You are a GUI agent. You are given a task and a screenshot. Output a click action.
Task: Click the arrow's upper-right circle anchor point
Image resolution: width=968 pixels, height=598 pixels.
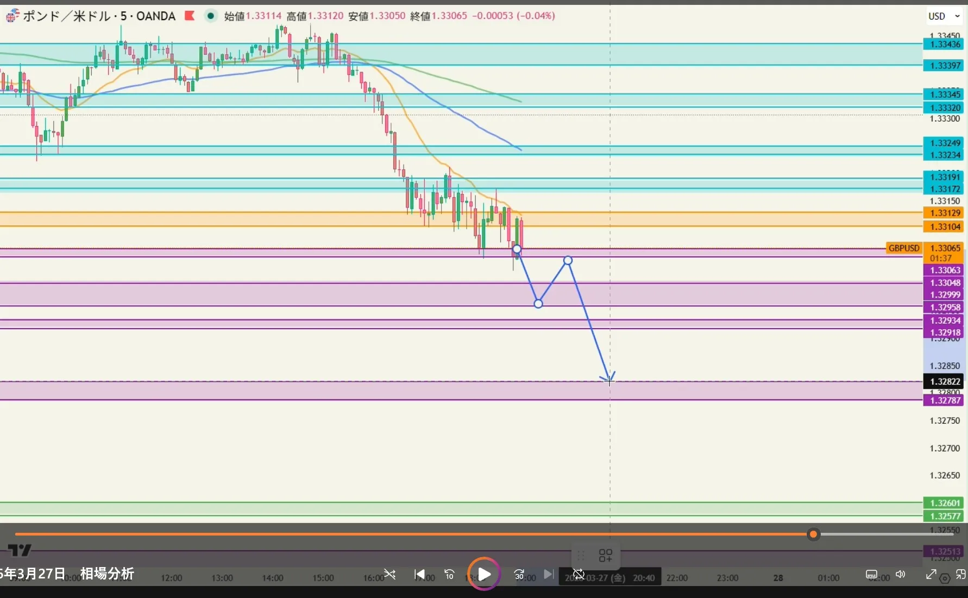click(x=568, y=261)
